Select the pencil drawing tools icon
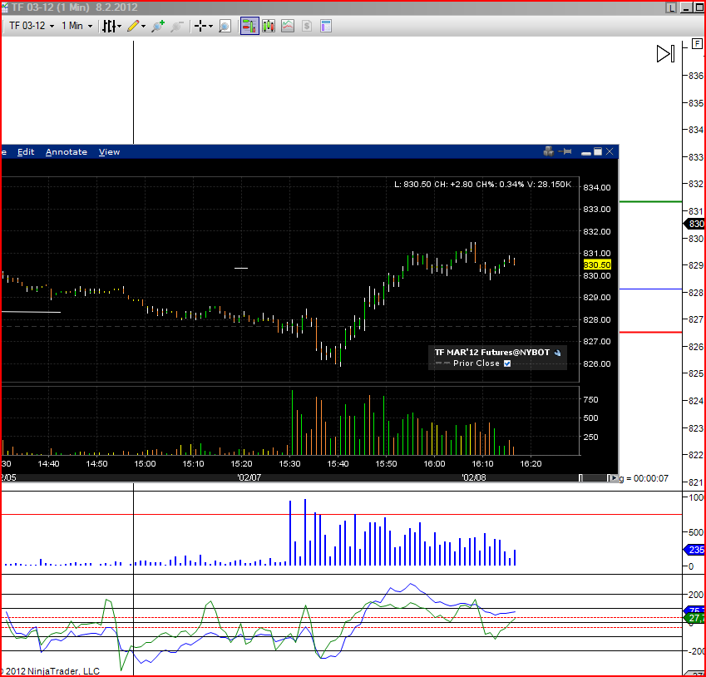 (x=135, y=26)
